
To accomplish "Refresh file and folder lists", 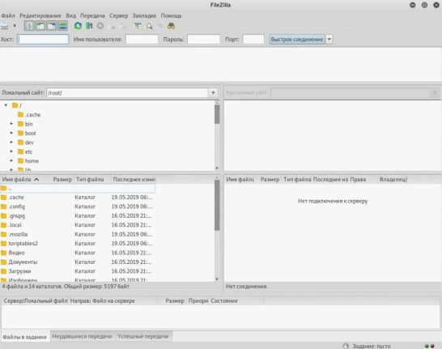I will point(78,26).
